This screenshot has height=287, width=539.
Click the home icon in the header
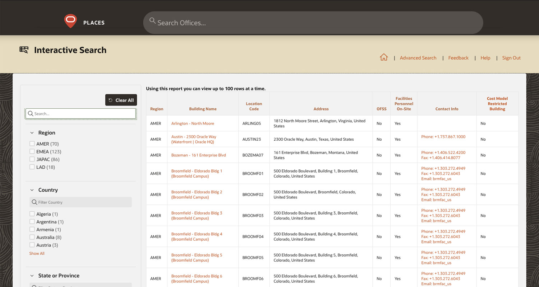(x=384, y=57)
